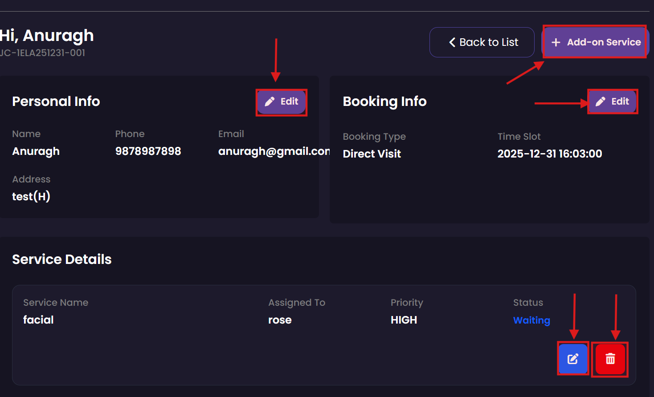Image resolution: width=654 pixels, height=397 pixels.
Task: Click the Hi, Anuragh greeting heading
Action: [47, 36]
